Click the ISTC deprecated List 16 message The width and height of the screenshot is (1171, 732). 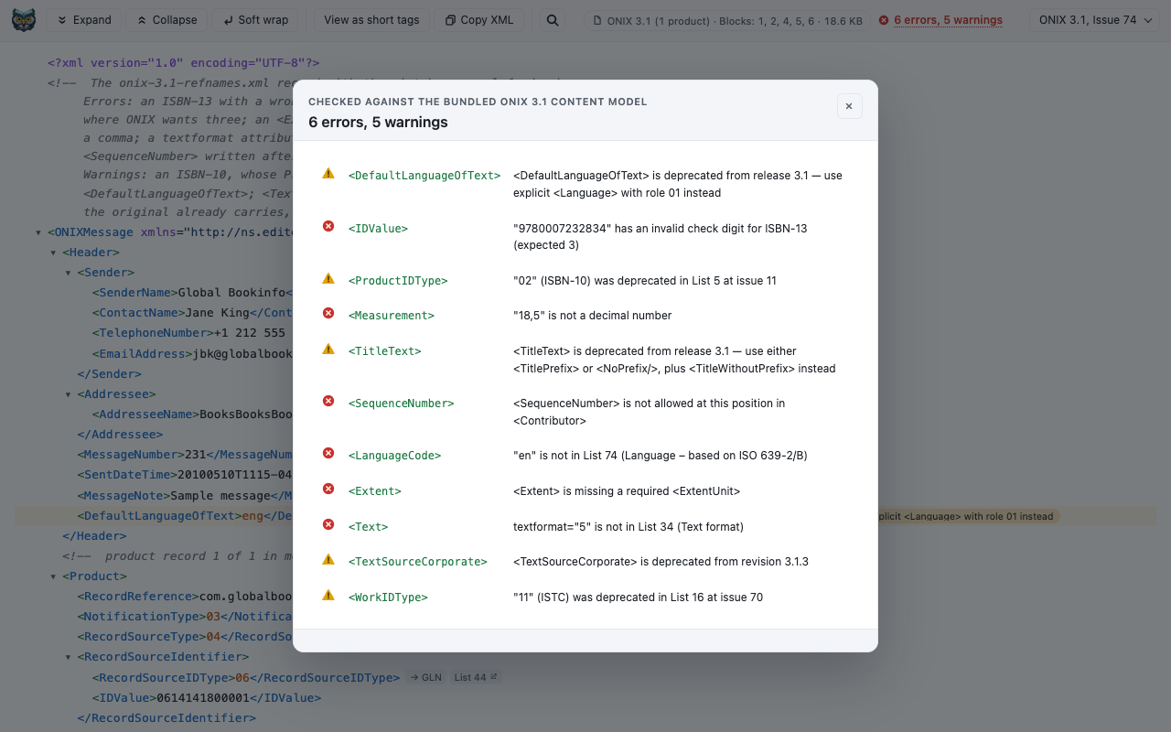(x=639, y=597)
